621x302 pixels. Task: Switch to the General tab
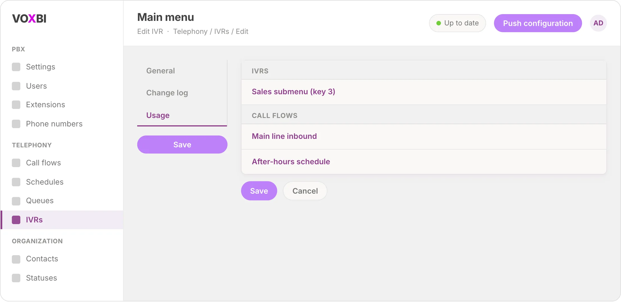pyautogui.click(x=182, y=71)
